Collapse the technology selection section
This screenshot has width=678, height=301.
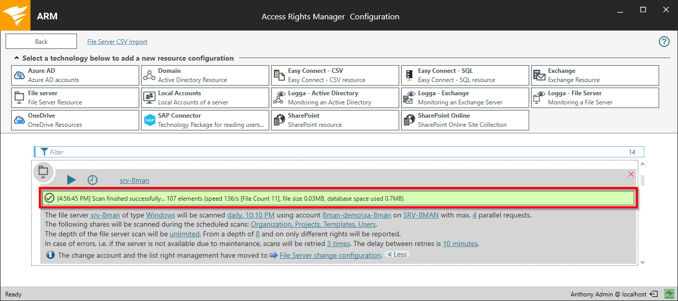pyautogui.click(x=17, y=58)
